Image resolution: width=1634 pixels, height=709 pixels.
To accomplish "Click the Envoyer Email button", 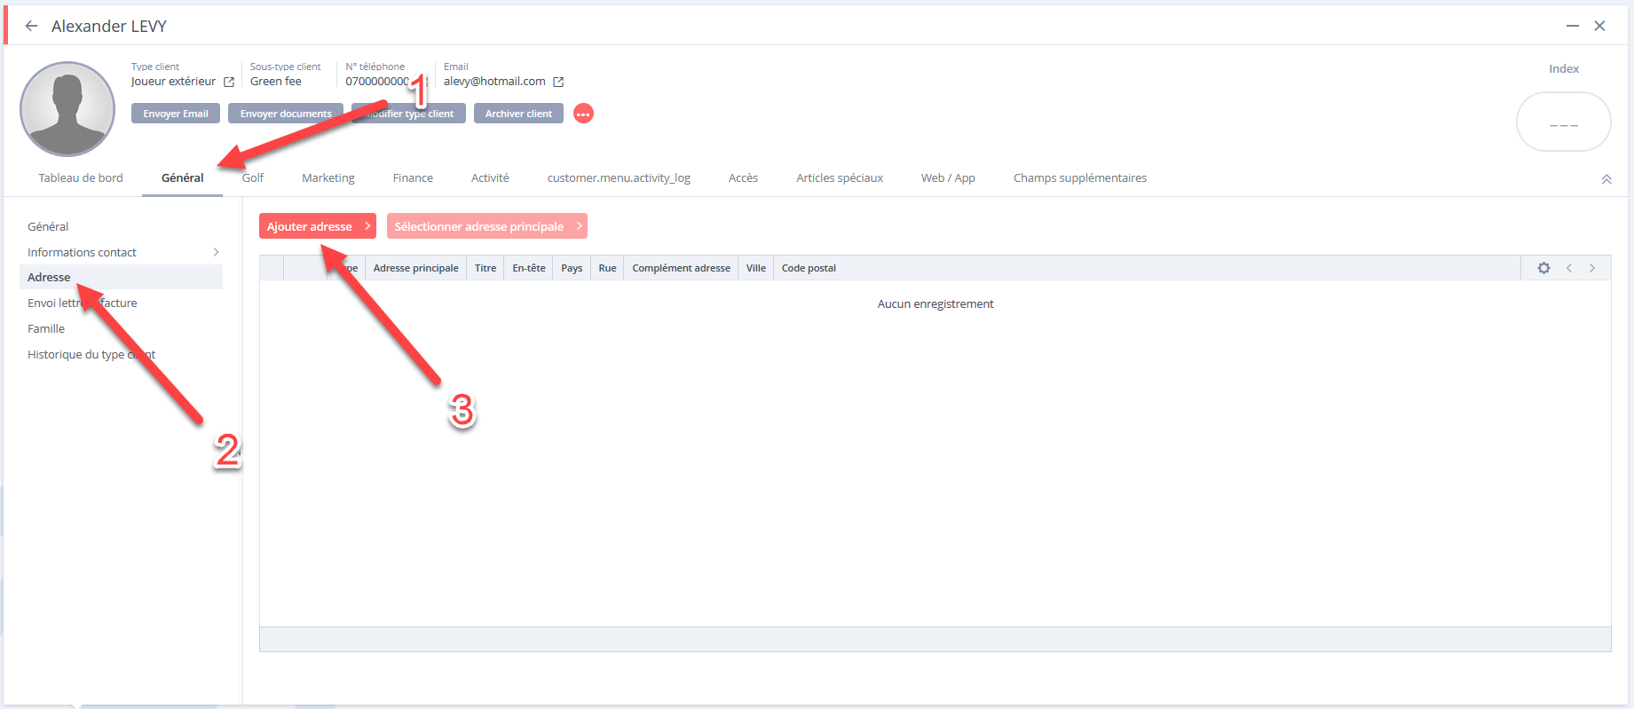I will [x=176, y=114].
